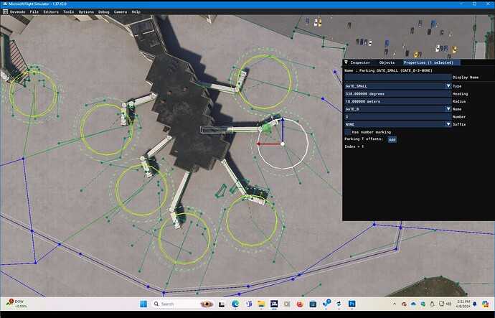Switch to the Inspector tab
This screenshot has height=318, width=495.
pyautogui.click(x=360, y=62)
